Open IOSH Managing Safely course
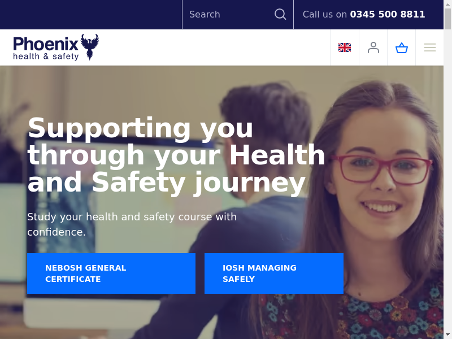452x339 pixels. (274, 273)
